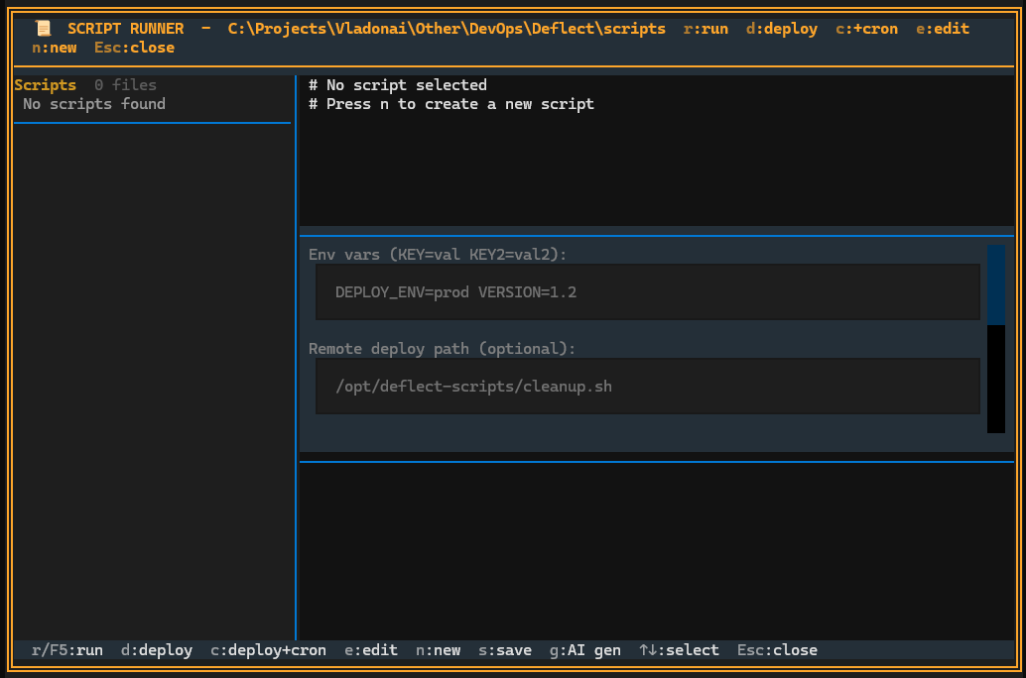This screenshot has width=1026, height=678.
Task: Choose e:edit in the title bar
Action: point(942,28)
